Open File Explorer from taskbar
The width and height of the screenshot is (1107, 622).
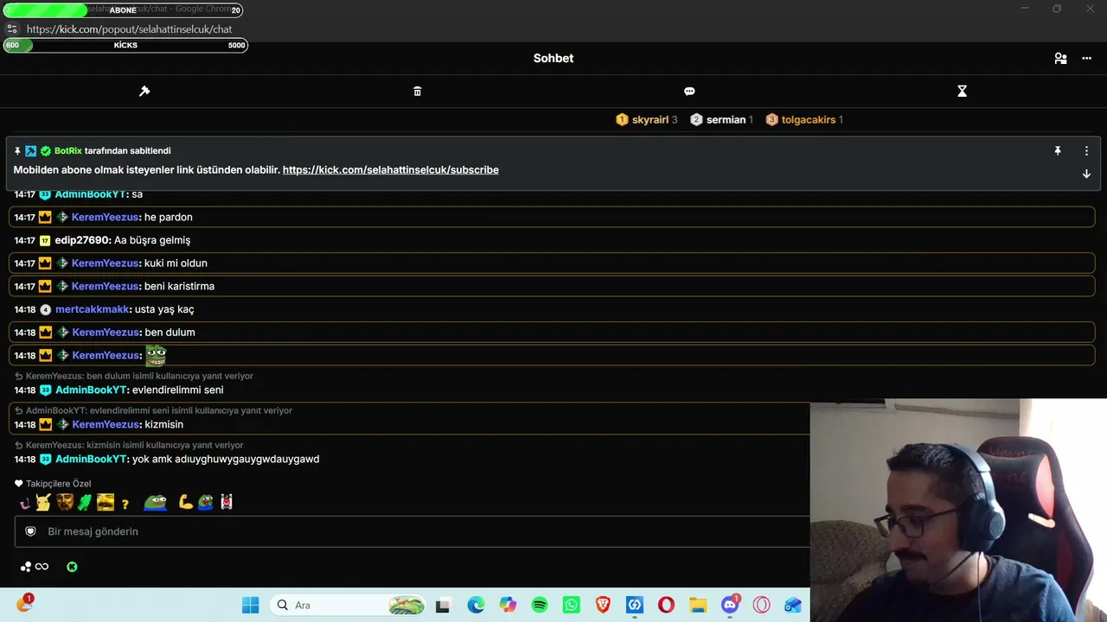pos(698,606)
